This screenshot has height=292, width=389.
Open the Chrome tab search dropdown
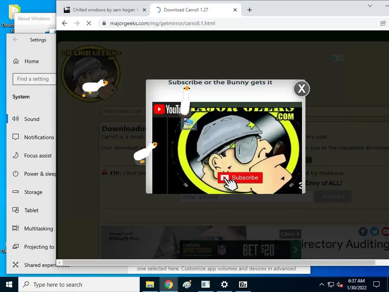click(x=370, y=6)
